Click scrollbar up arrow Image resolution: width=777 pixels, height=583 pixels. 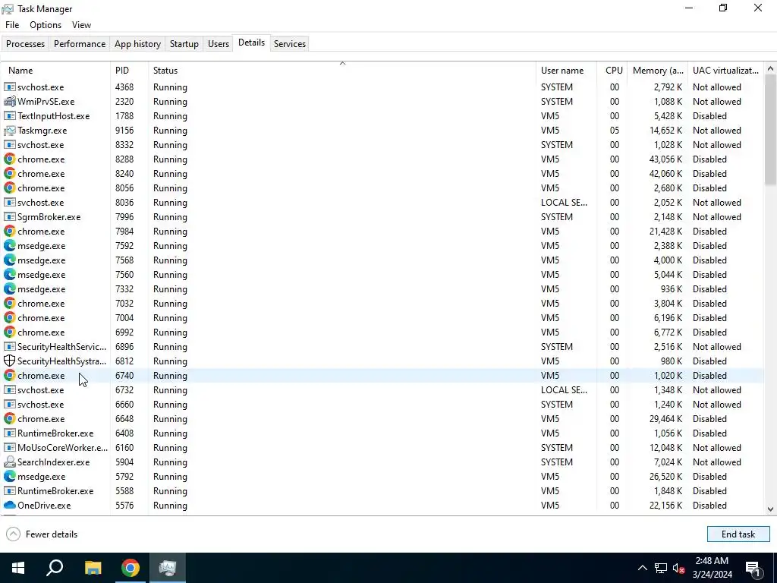[771, 68]
